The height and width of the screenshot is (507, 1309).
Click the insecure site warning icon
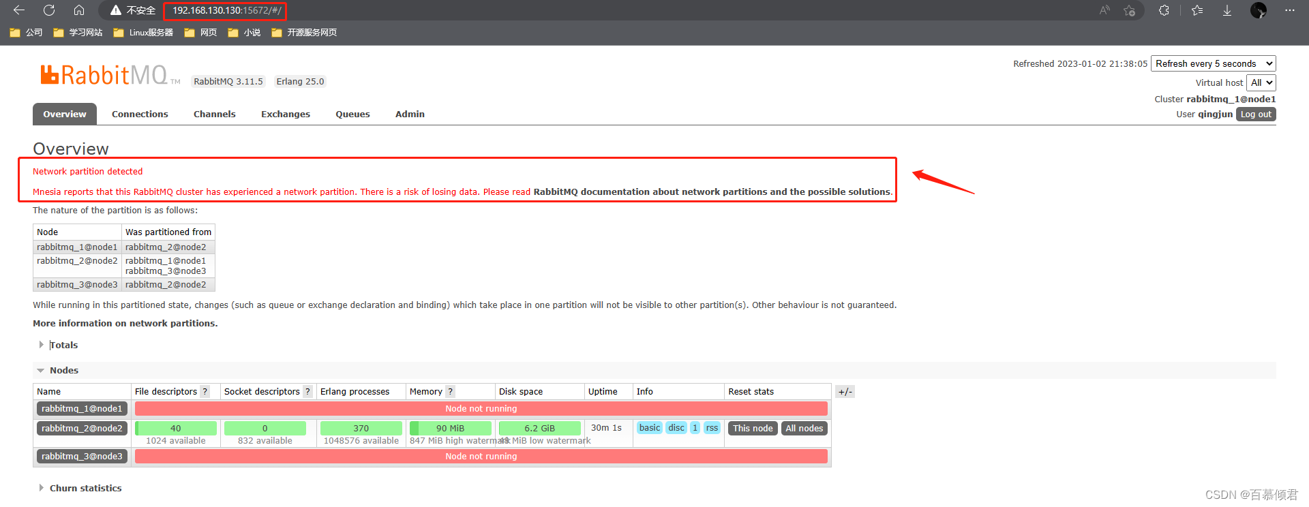[x=116, y=10]
